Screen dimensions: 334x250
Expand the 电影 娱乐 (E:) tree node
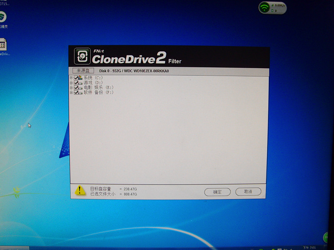pos(71,87)
